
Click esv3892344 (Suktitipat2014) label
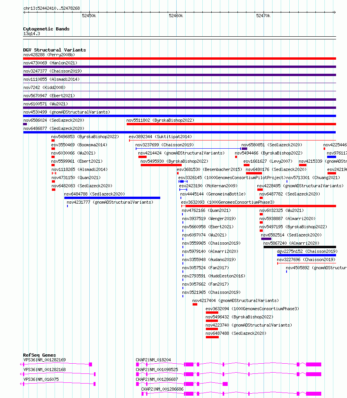(x=160, y=137)
